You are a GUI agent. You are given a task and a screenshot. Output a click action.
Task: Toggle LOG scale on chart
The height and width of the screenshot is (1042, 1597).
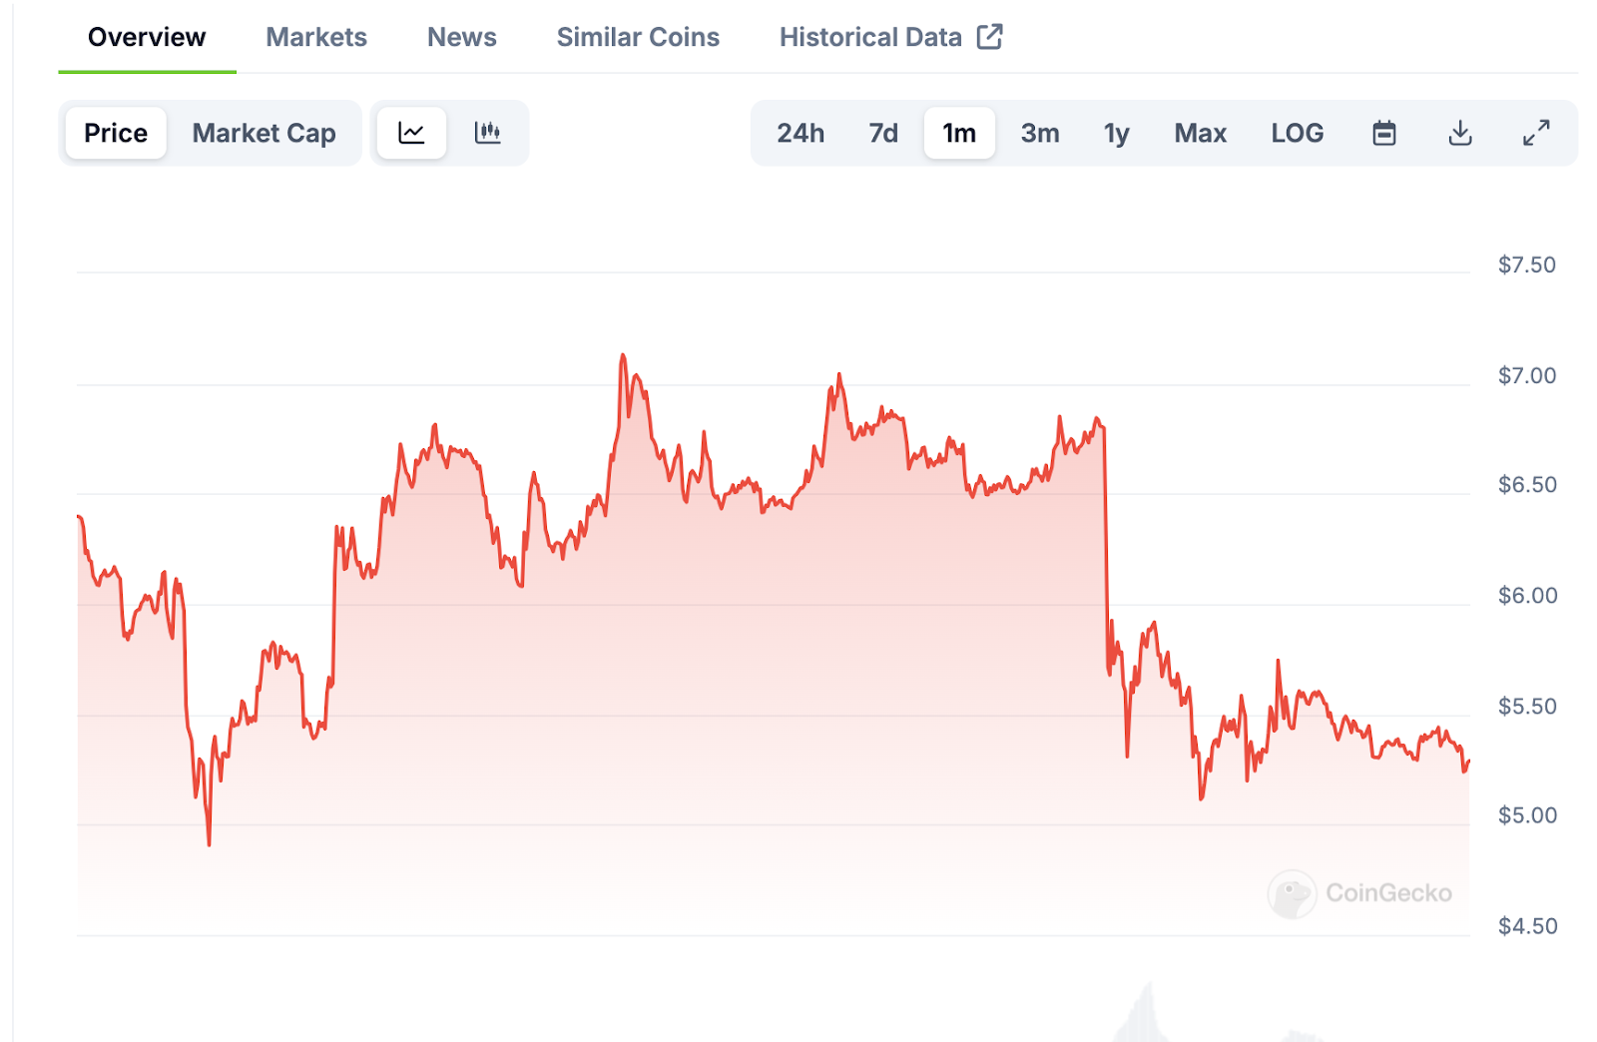click(1297, 133)
